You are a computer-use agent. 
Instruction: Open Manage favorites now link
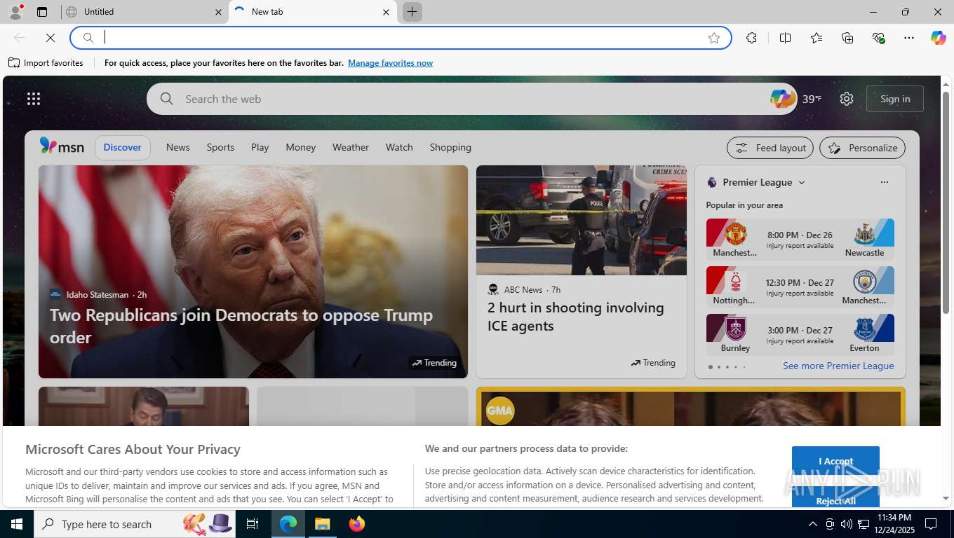coord(390,63)
